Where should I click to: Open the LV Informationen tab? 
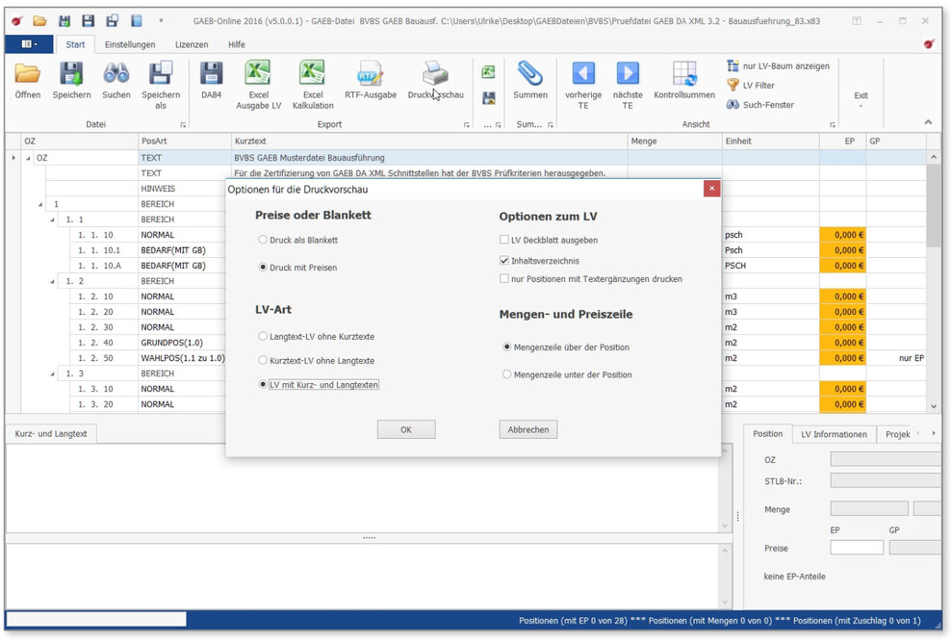834,434
